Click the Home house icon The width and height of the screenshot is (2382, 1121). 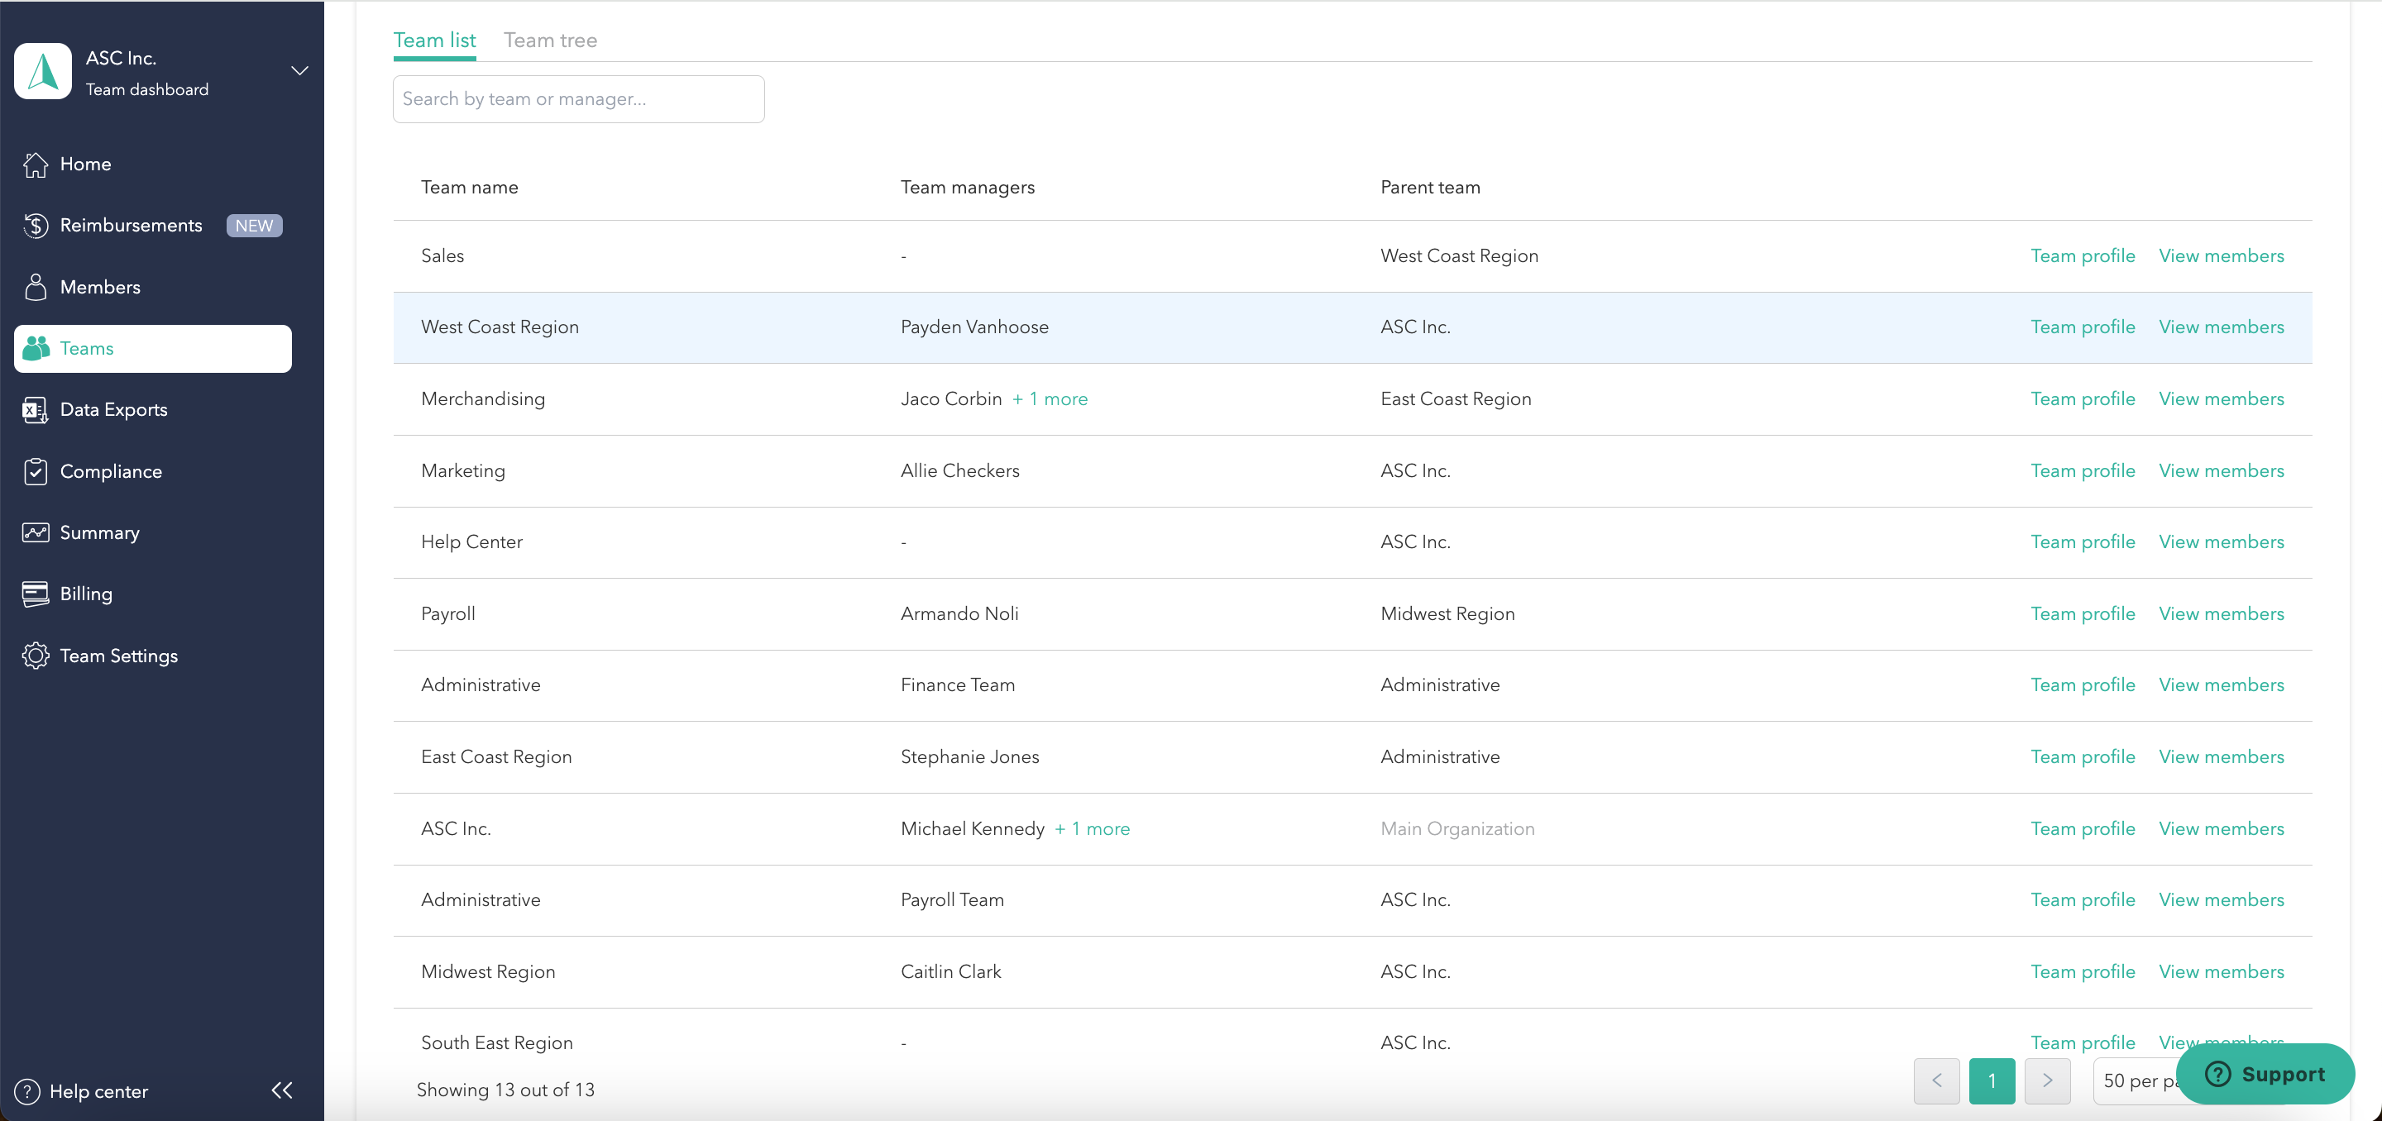coord(35,165)
